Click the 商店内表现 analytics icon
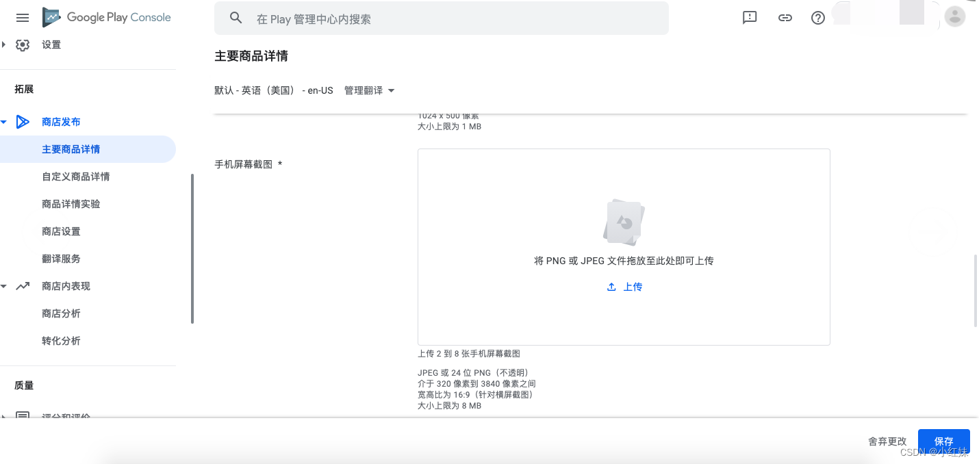The width and height of the screenshot is (979, 464). point(23,286)
